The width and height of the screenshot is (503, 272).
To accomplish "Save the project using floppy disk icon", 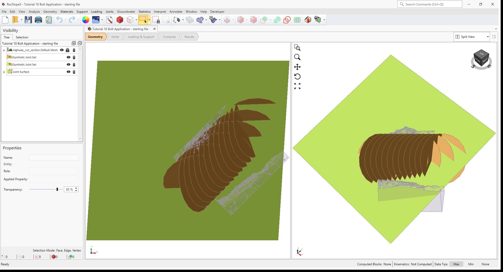I will point(28,20).
